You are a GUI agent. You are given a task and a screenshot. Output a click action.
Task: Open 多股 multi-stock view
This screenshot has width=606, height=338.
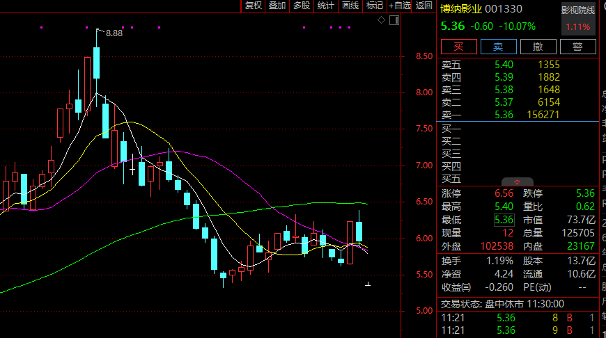click(302, 6)
